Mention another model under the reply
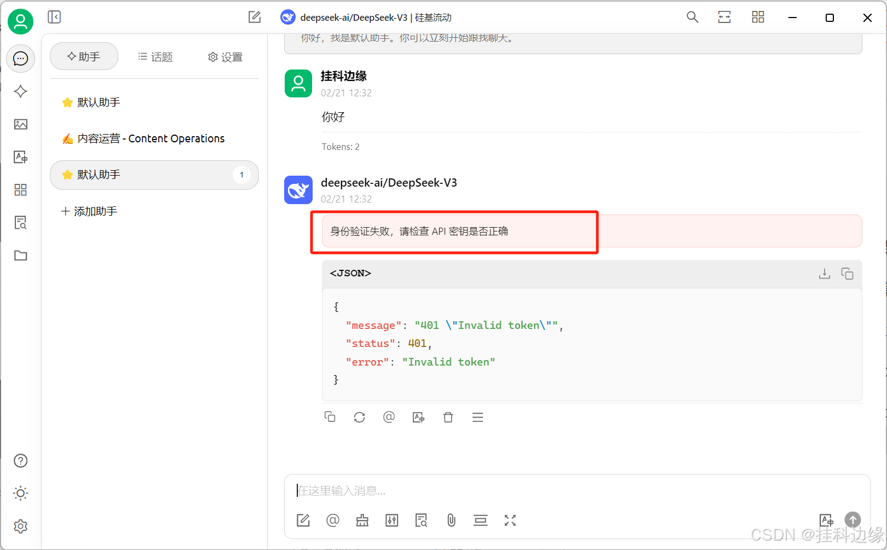The image size is (887, 550). click(389, 417)
